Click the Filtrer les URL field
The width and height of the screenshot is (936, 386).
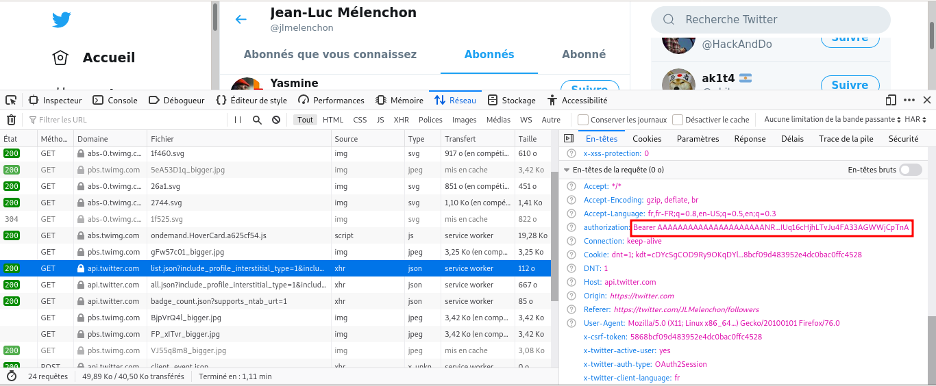pyautogui.click(x=127, y=120)
